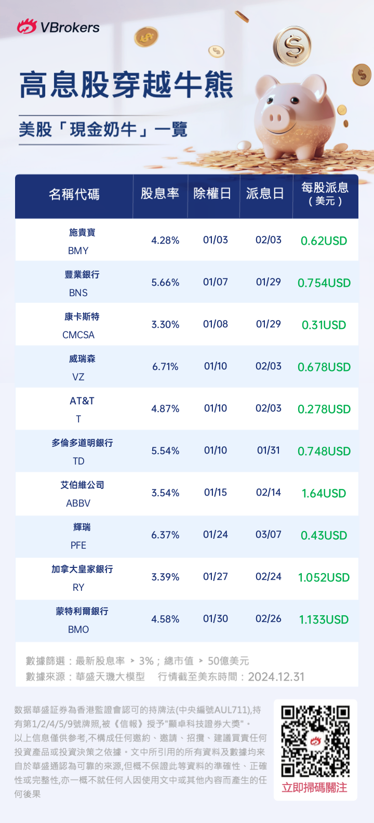Viewport: 374px width, 823px height.
Task: Click the VBrokers logo icon
Action: (x=27, y=26)
